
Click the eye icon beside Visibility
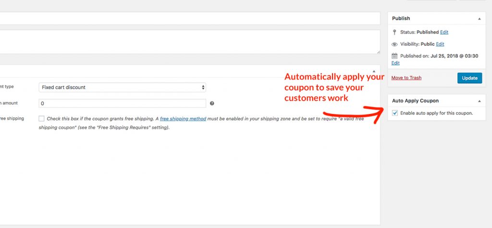394,44
